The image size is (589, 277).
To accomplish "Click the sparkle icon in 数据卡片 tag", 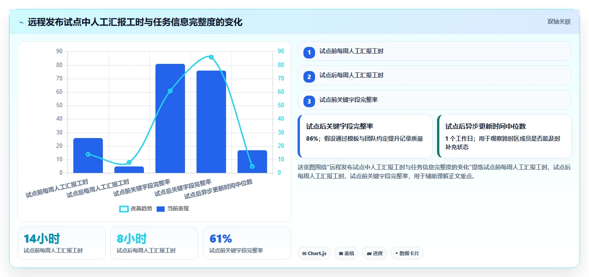I will (x=396, y=253).
